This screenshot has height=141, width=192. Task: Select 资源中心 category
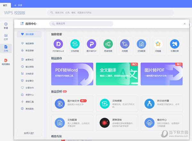[x=28, y=95]
